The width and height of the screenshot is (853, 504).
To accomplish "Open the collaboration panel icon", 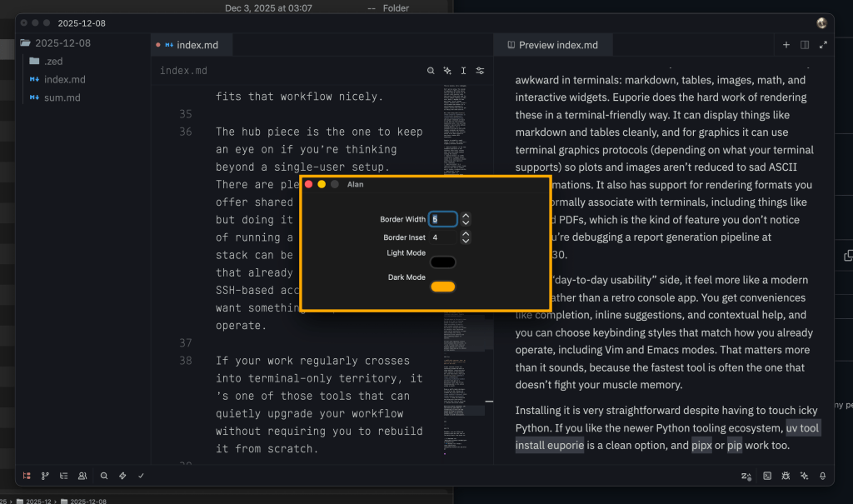I will pyautogui.click(x=82, y=476).
